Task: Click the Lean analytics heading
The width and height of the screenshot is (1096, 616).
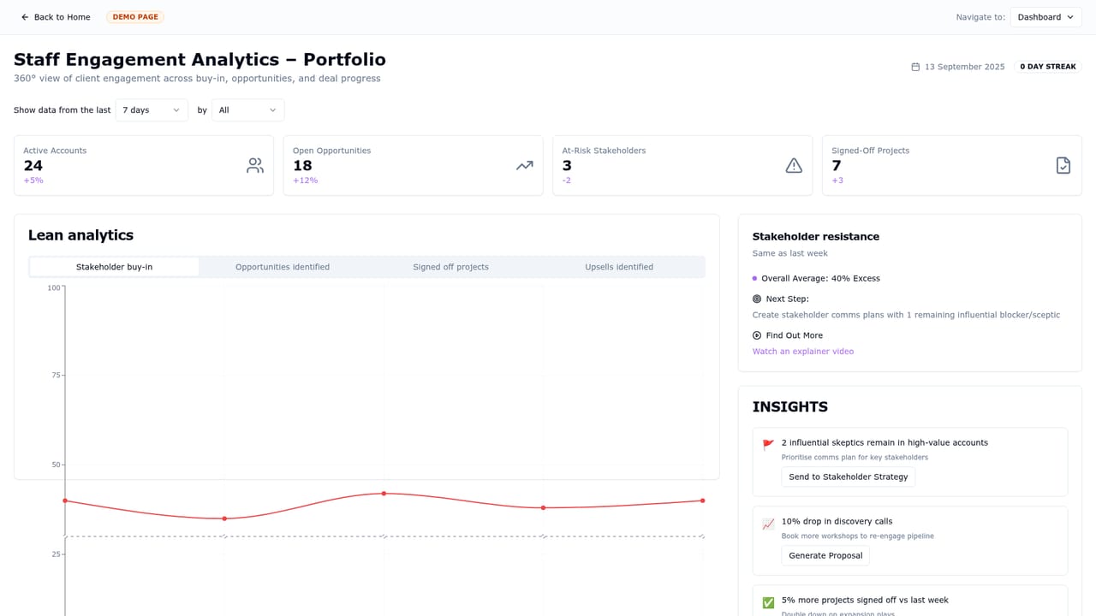Action: pos(80,235)
